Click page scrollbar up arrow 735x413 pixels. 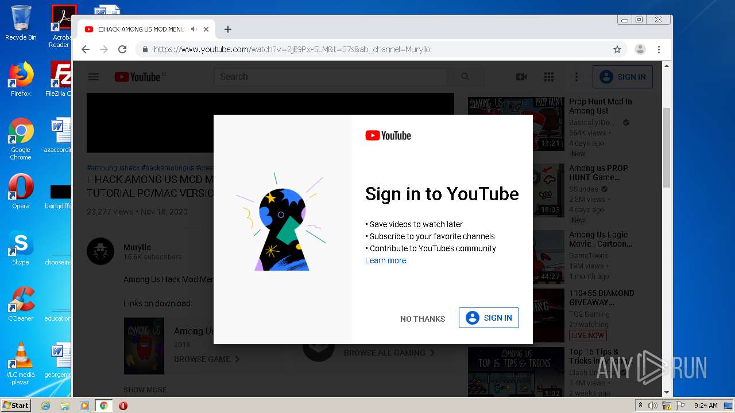(667, 66)
